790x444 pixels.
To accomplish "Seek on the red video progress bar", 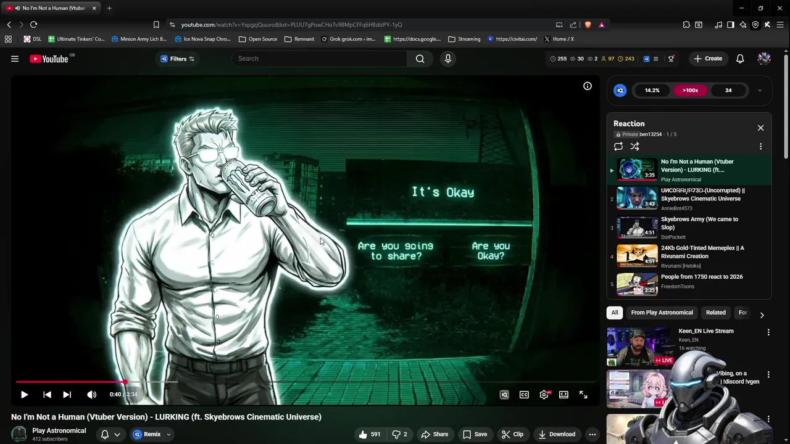I will click(71, 382).
